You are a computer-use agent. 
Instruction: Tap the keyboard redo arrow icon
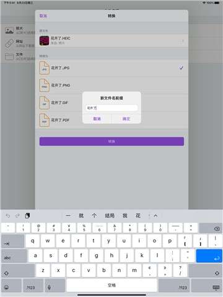tap(17, 216)
